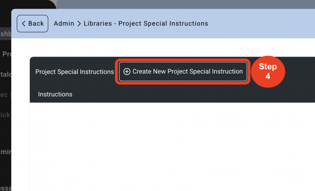Select the partially hidden Spec sidebar item
The image size is (315, 191).
tap(6, 95)
